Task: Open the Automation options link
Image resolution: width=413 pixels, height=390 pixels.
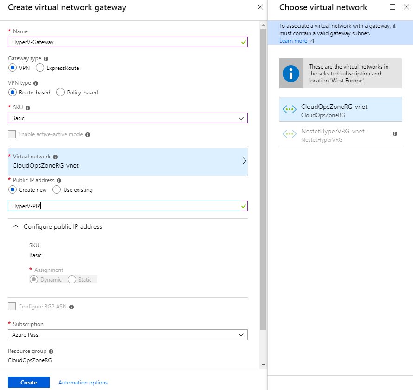Action: tap(83, 383)
